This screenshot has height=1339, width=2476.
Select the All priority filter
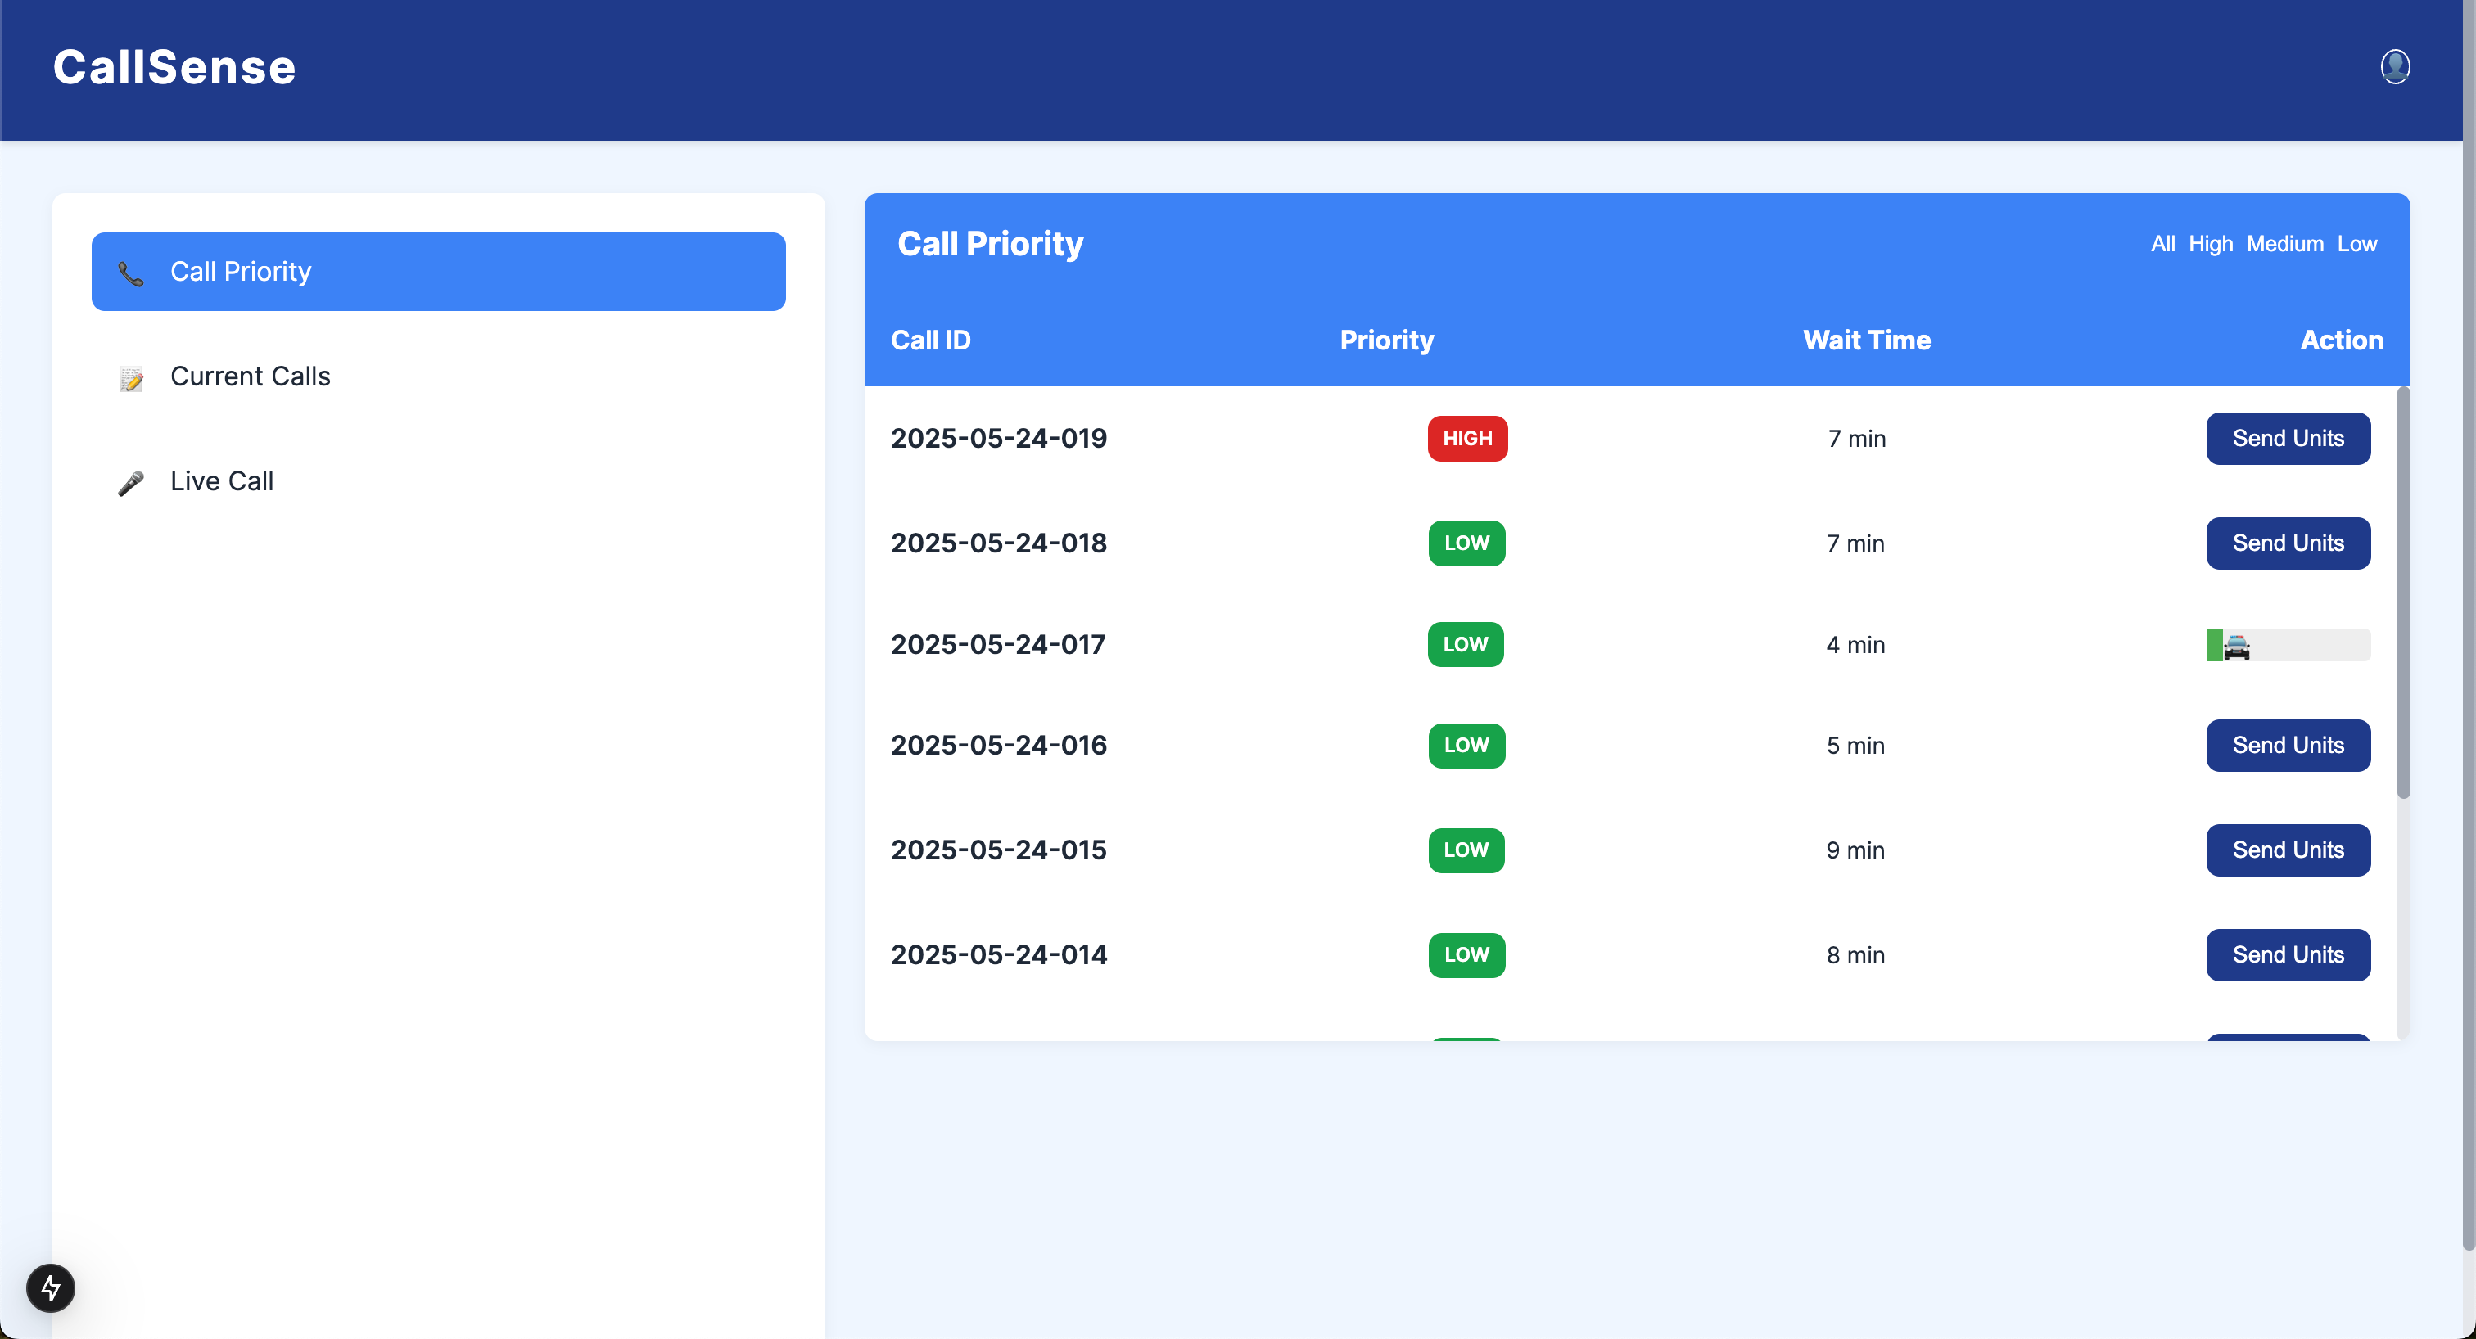[2162, 244]
